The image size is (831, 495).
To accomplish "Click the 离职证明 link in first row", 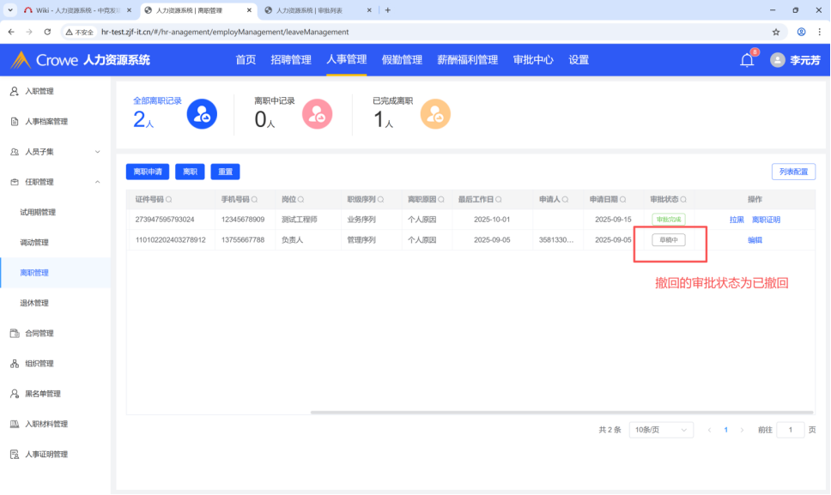I will 766,220.
